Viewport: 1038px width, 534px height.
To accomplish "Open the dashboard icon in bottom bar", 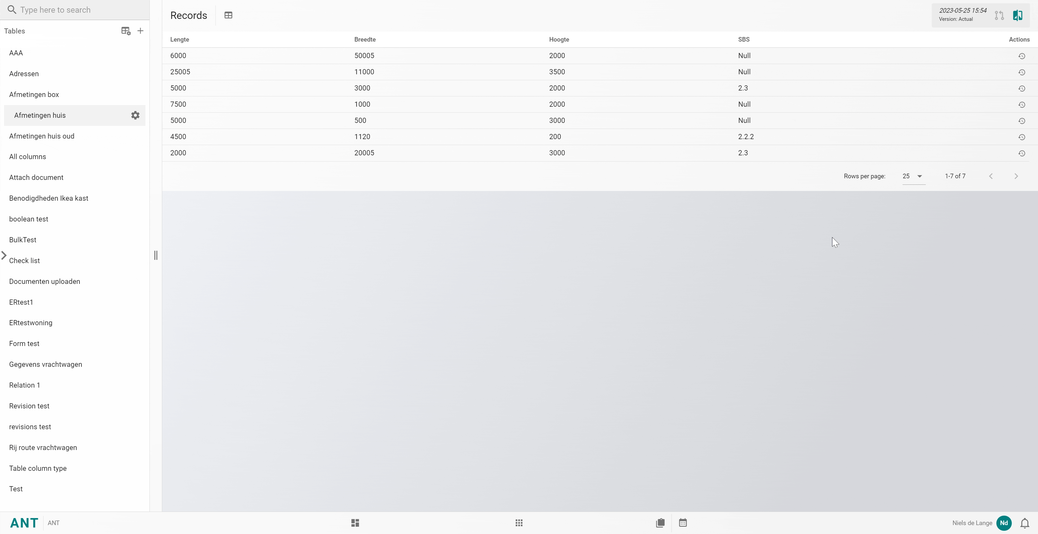I will tap(355, 523).
